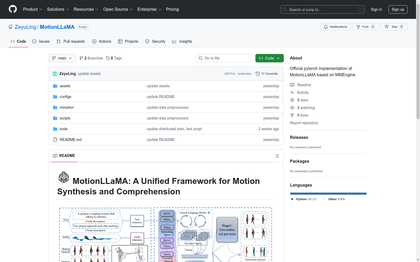Expand the green Code dropdown button
Viewport: 420px width, 262px height.
click(x=269, y=58)
